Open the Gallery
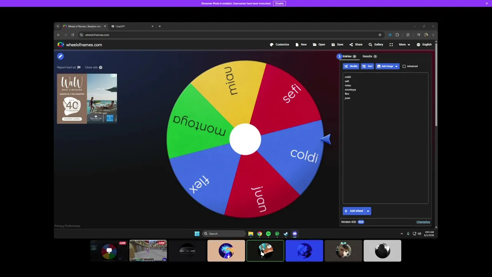 376,45
